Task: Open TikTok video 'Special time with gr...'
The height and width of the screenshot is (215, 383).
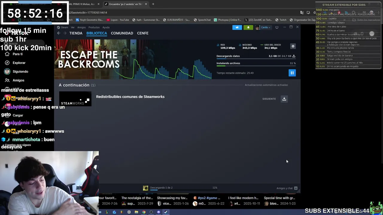Action: click(x=279, y=198)
